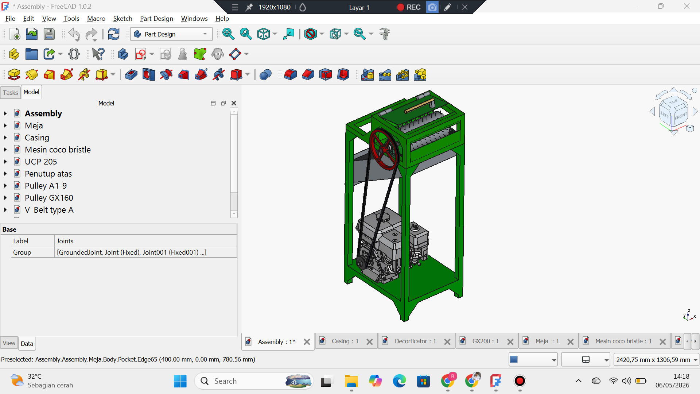700x394 pixels.
Task: Close the Decorticator : 1 tab
Action: click(x=447, y=342)
